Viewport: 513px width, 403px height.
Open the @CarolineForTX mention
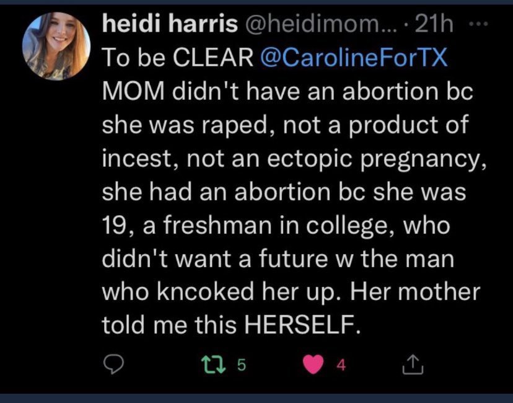pos(354,58)
